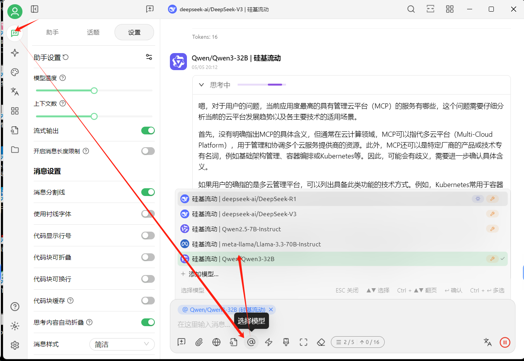Choose deepseek-ai/DeepSeek-V3 from model list

[342, 214]
